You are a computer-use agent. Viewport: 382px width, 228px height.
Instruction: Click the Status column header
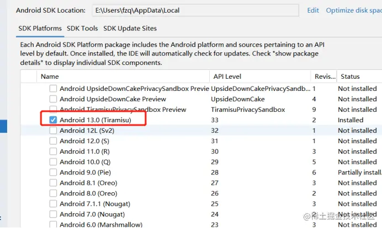[350, 77]
